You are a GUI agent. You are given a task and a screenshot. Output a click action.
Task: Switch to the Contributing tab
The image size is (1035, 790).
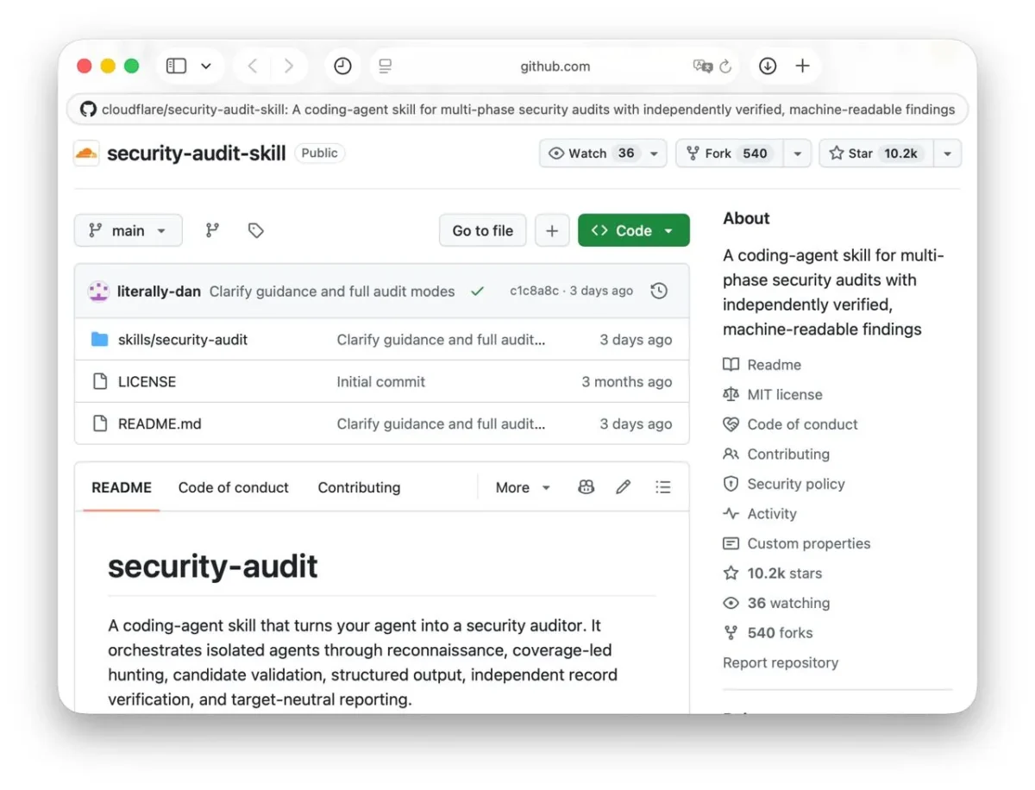[359, 487]
